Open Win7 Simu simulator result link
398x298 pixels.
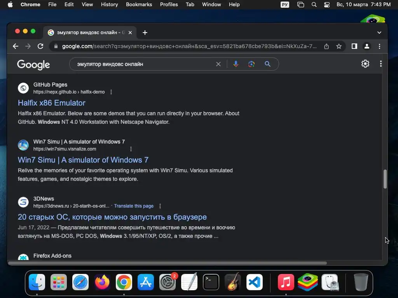pos(83,160)
